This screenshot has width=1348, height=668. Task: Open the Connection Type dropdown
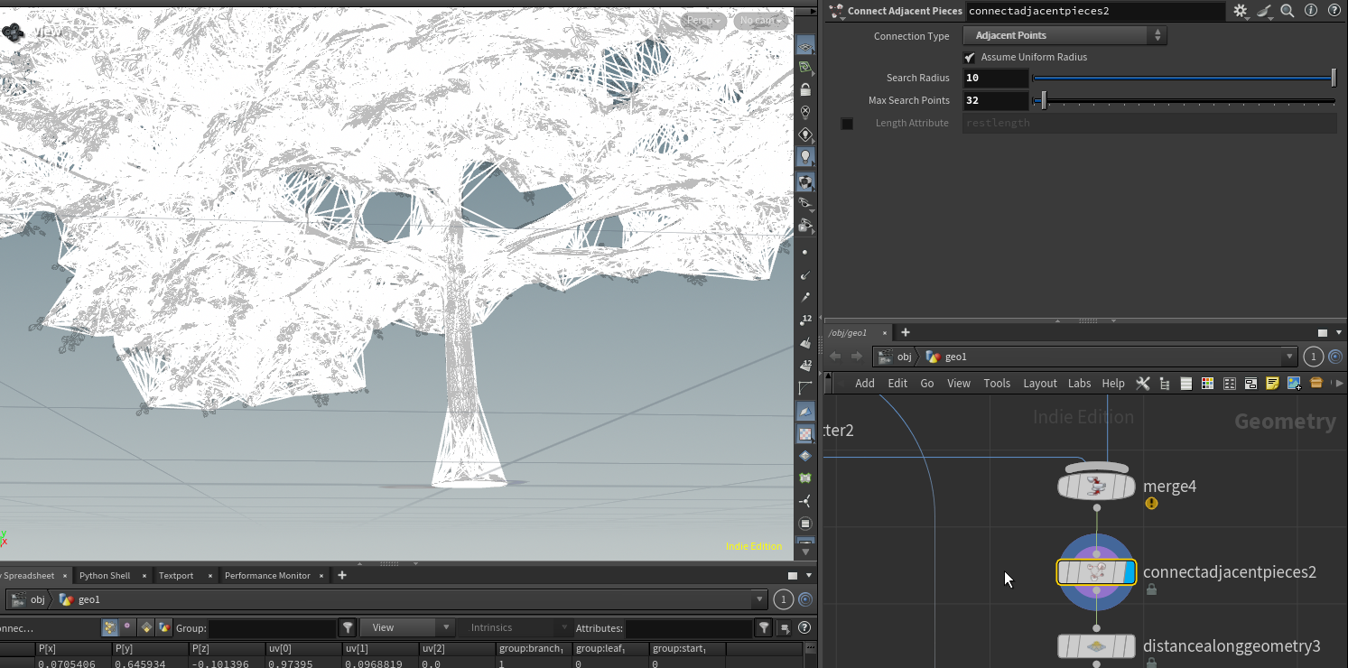click(1064, 35)
